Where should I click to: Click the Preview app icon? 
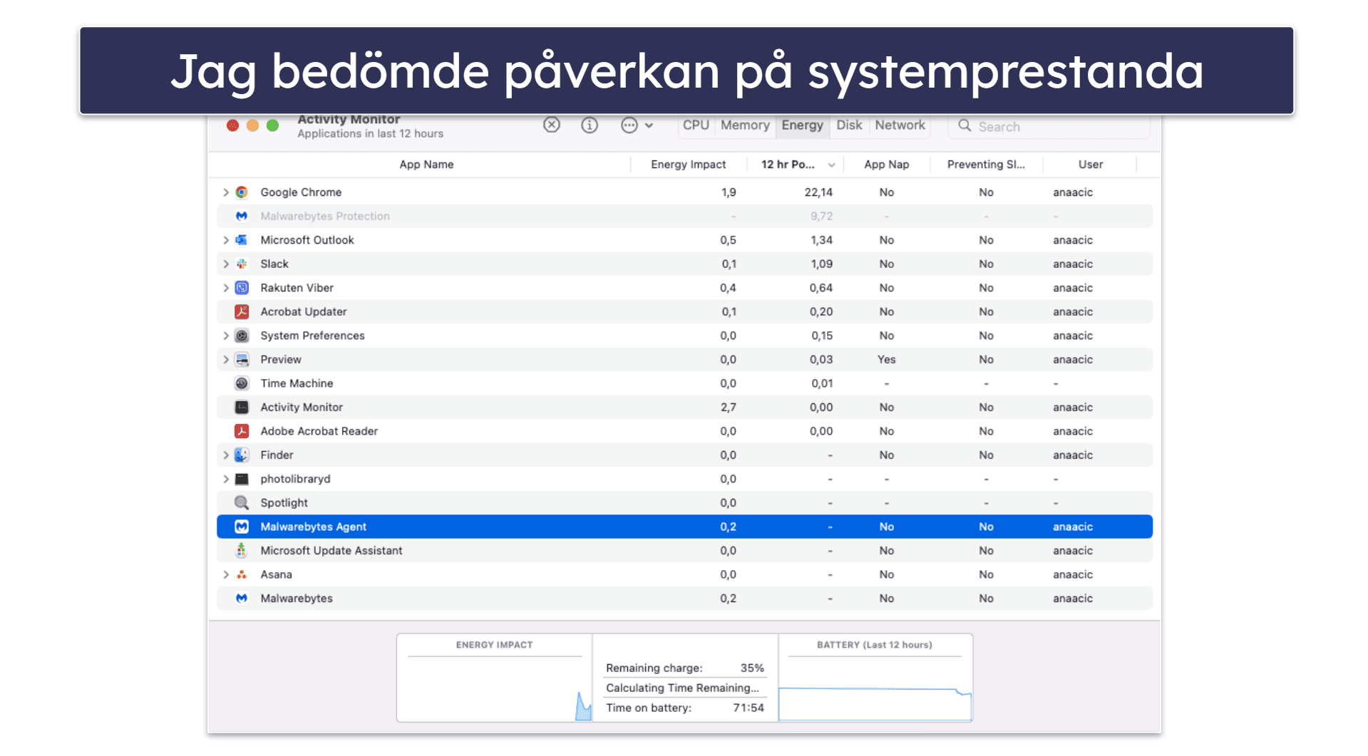242,359
